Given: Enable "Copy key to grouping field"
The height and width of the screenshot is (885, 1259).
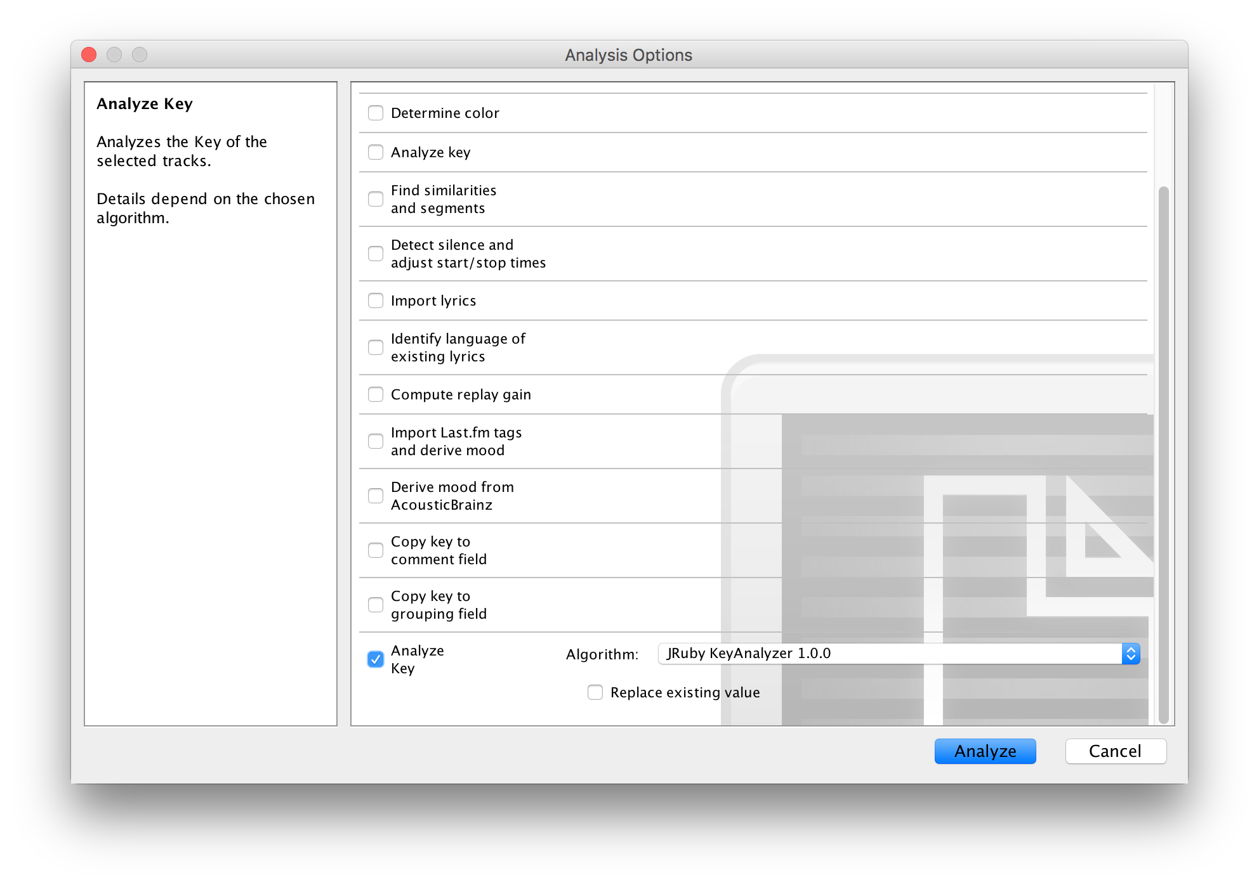Looking at the screenshot, I should click(375, 604).
